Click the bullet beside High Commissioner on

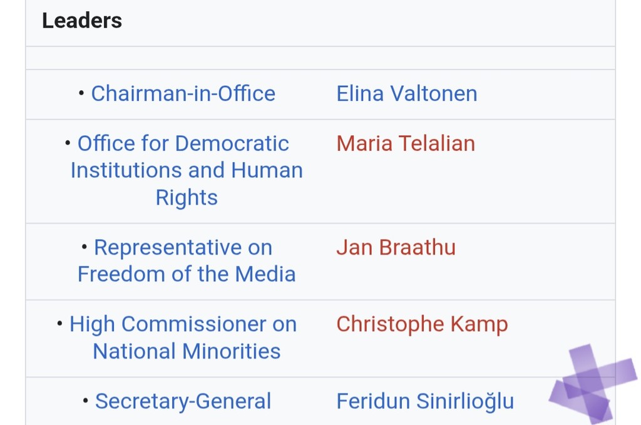pyautogui.click(x=59, y=324)
